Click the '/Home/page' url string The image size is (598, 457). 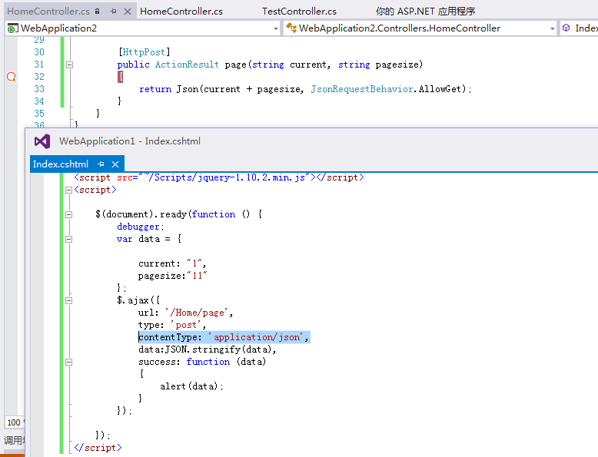click(197, 313)
